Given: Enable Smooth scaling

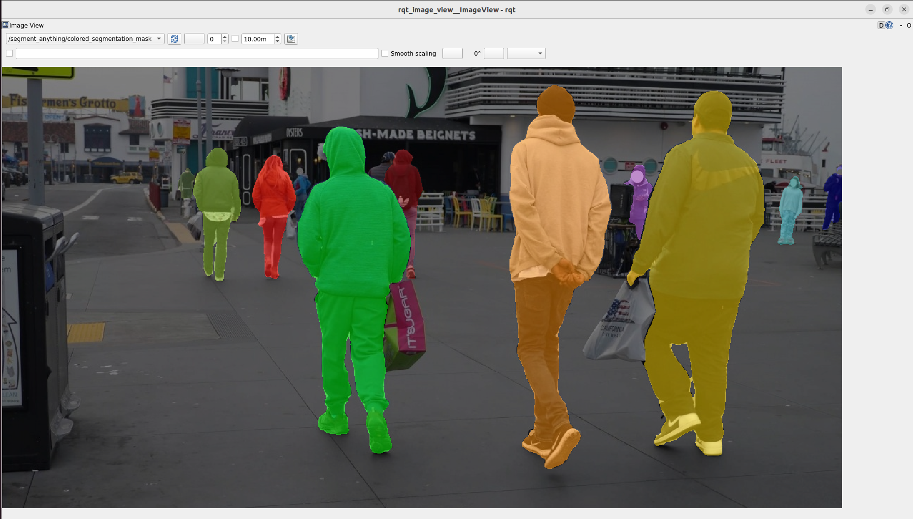Looking at the screenshot, I should click(x=385, y=53).
